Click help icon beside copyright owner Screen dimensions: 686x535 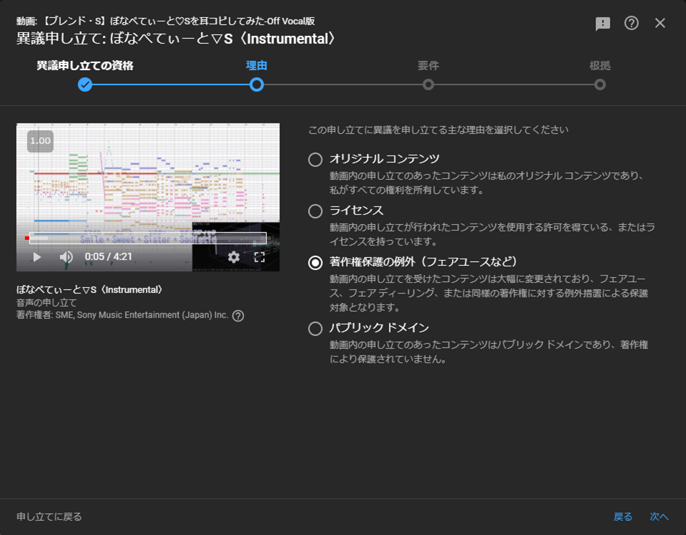(238, 316)
